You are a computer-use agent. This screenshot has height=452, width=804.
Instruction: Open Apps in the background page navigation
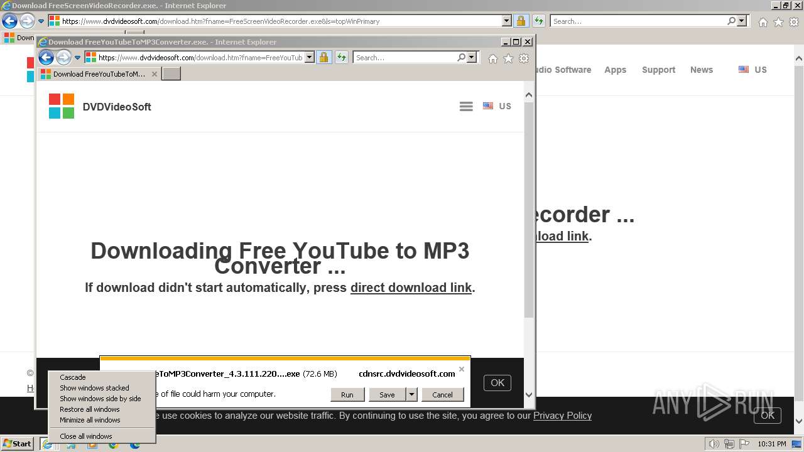pos(615,70)
